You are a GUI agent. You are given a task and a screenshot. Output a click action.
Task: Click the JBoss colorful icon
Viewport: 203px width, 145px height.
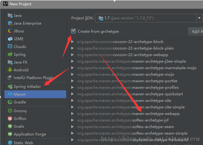10,31
